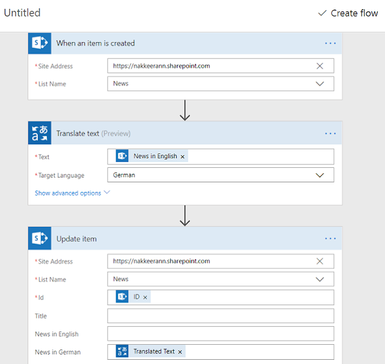Viewport: 385px width, 364px height.
Task: Click the News in English input field
Action: 220,334
